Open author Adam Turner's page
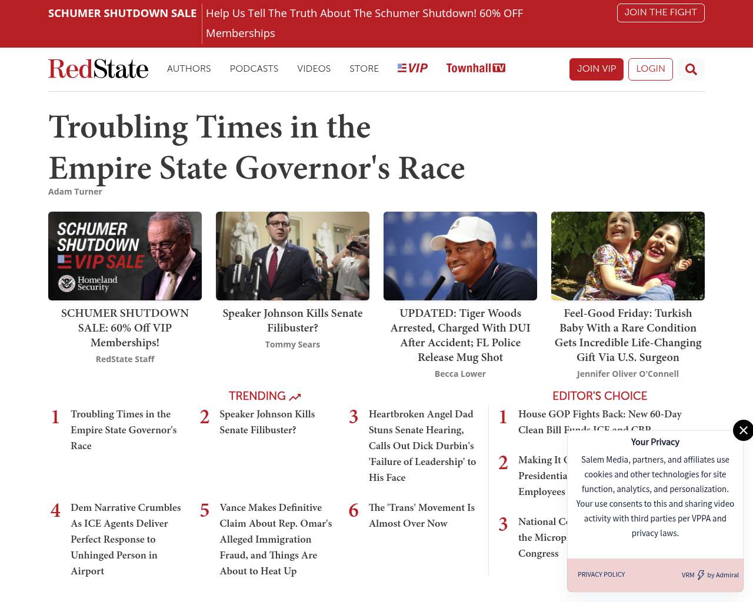The height and width of the screenshot is (602, 753). point(75,192)
